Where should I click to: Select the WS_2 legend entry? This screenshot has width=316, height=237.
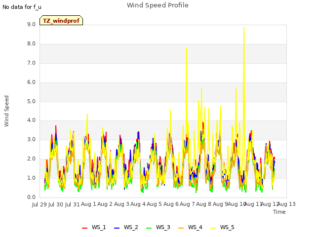pyautogui.click(x=126, y=227)
